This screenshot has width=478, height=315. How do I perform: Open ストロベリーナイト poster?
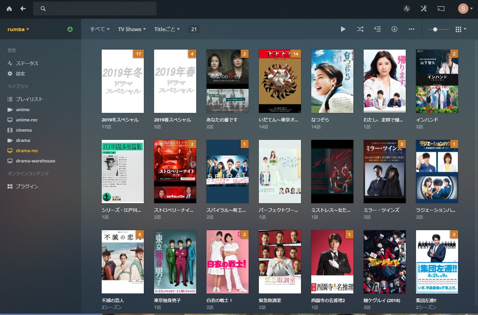[175, 171]
